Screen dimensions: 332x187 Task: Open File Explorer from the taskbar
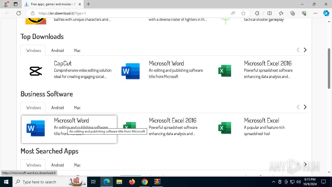pos(119,182)
